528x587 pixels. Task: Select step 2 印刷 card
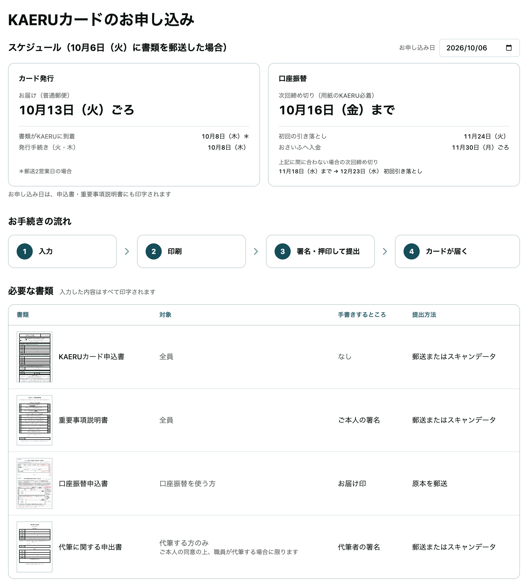[x=191, y=251]
